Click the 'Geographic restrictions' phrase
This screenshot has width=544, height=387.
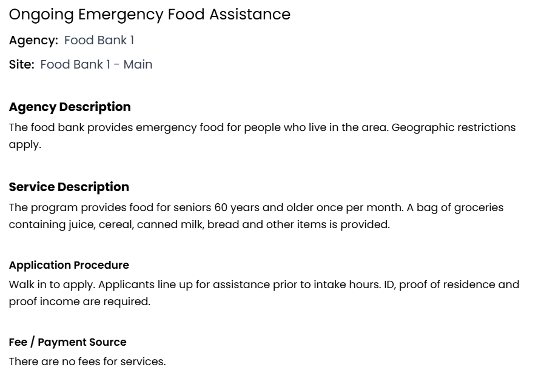[454, 127]
